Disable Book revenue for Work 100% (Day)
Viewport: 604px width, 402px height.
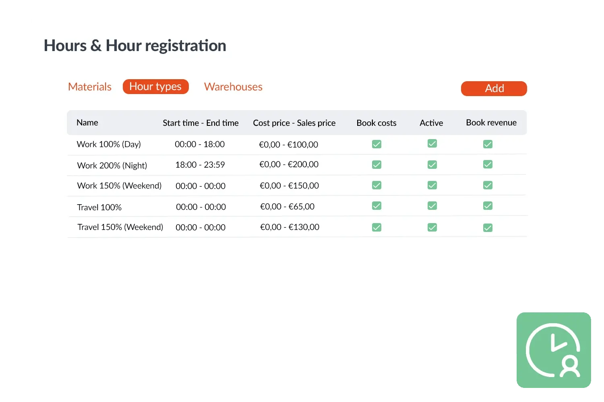(488, 144)
